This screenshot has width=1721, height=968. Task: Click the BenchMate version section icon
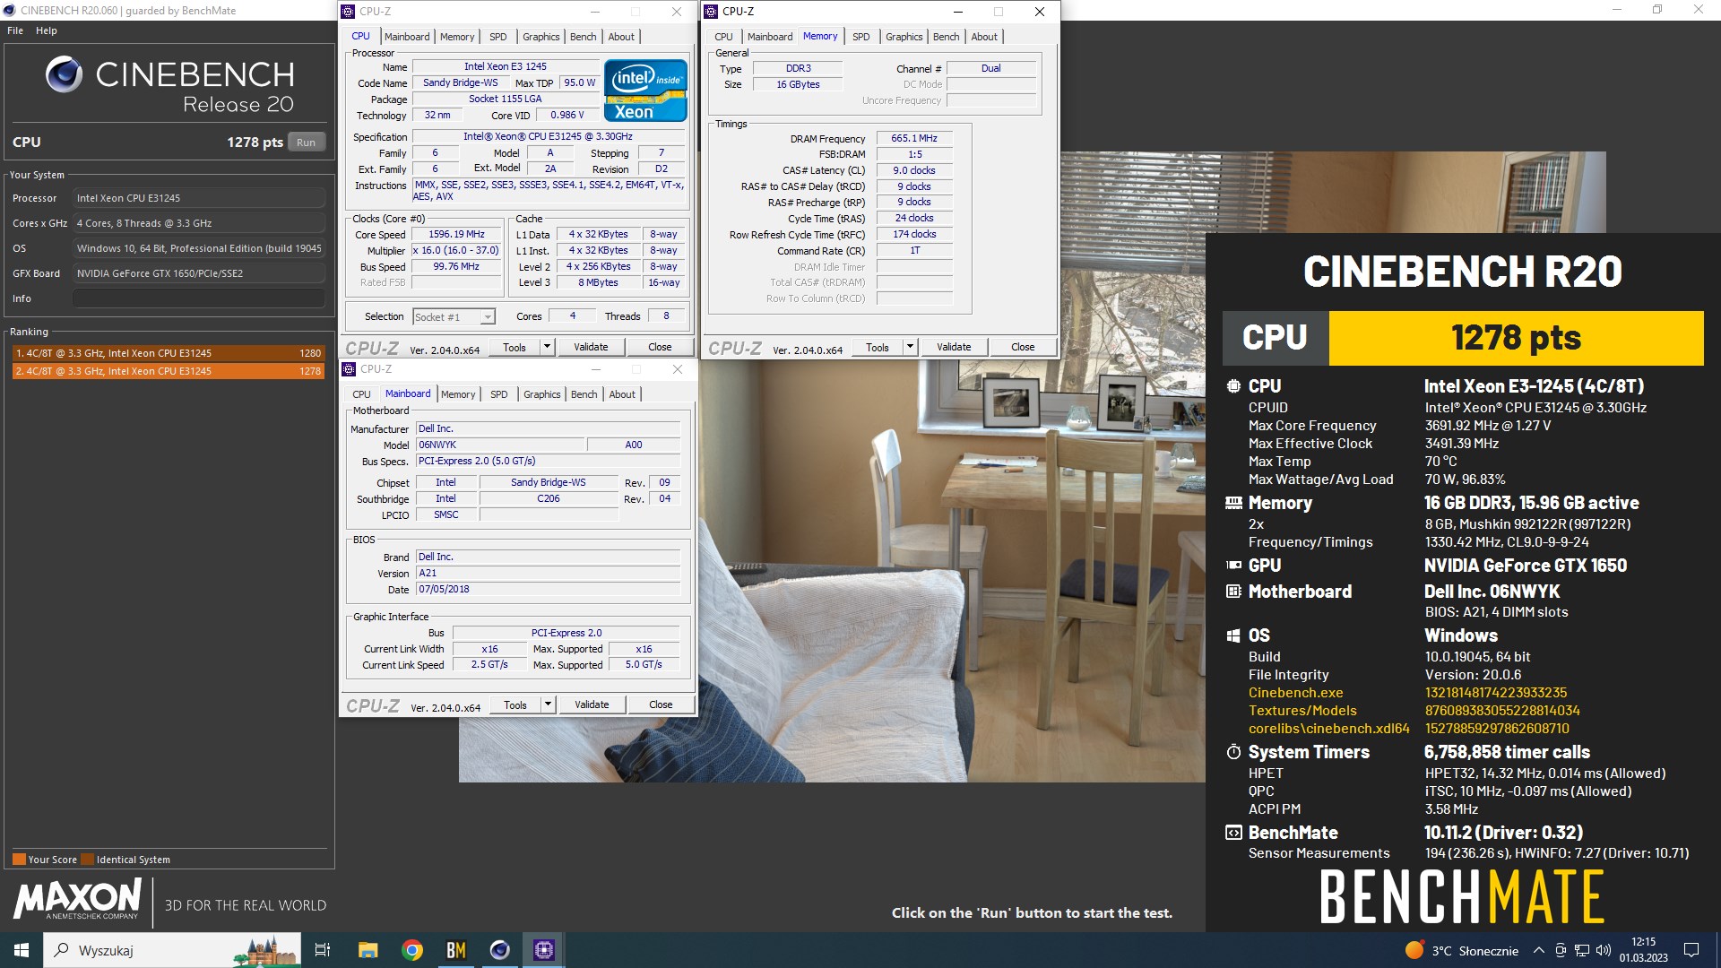1233,833
